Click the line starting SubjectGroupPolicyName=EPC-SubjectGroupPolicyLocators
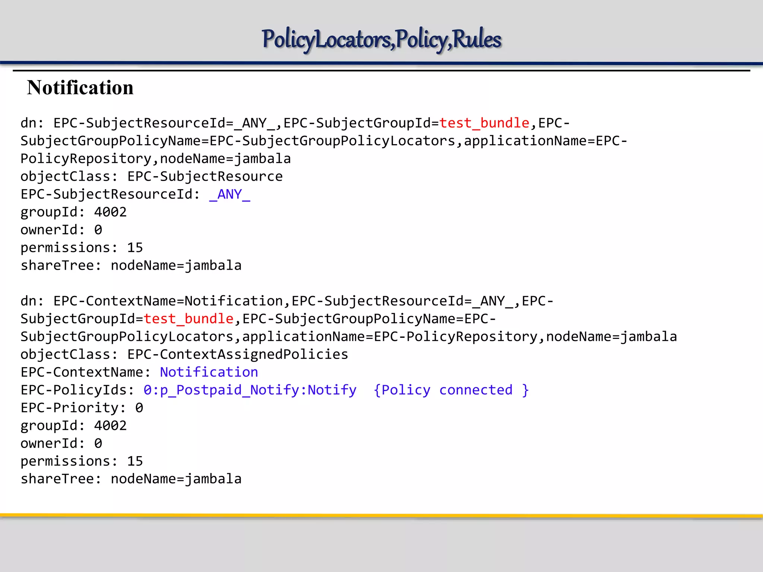The width and height of the screenshot is (763, 572). [x=324, y=141]
